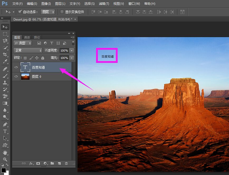
Task: Open the 图层 auto-select target dropdown
Action: click(48, 12)
